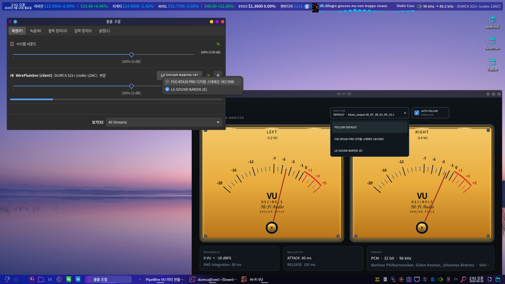Viewport: 505px width, 284px height.
Task: Open the file manager taskbar icon
Action: point(41,279)
